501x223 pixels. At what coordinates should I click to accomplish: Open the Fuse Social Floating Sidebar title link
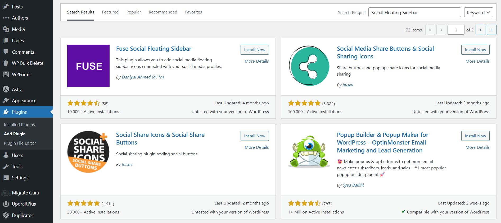click(154, 49)
